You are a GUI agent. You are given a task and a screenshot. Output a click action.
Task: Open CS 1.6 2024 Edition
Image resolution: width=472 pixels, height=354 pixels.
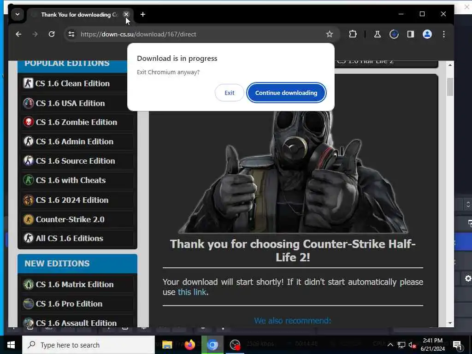click(77, 200)
